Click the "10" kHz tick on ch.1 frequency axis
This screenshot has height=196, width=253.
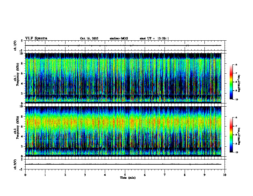click(x=22, y=53)
